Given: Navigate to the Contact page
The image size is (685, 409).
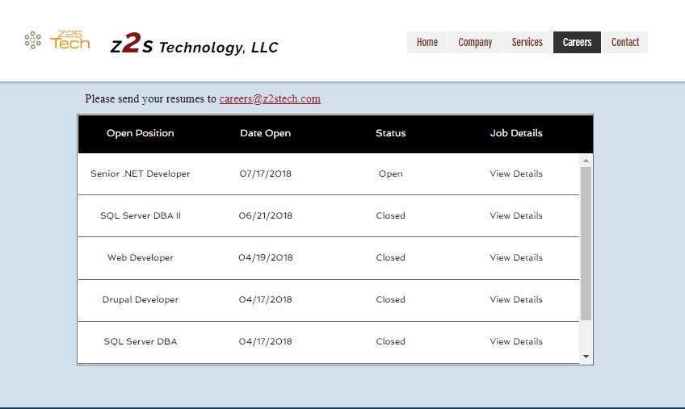Looking at the screenshot, I should coord(624,42).
